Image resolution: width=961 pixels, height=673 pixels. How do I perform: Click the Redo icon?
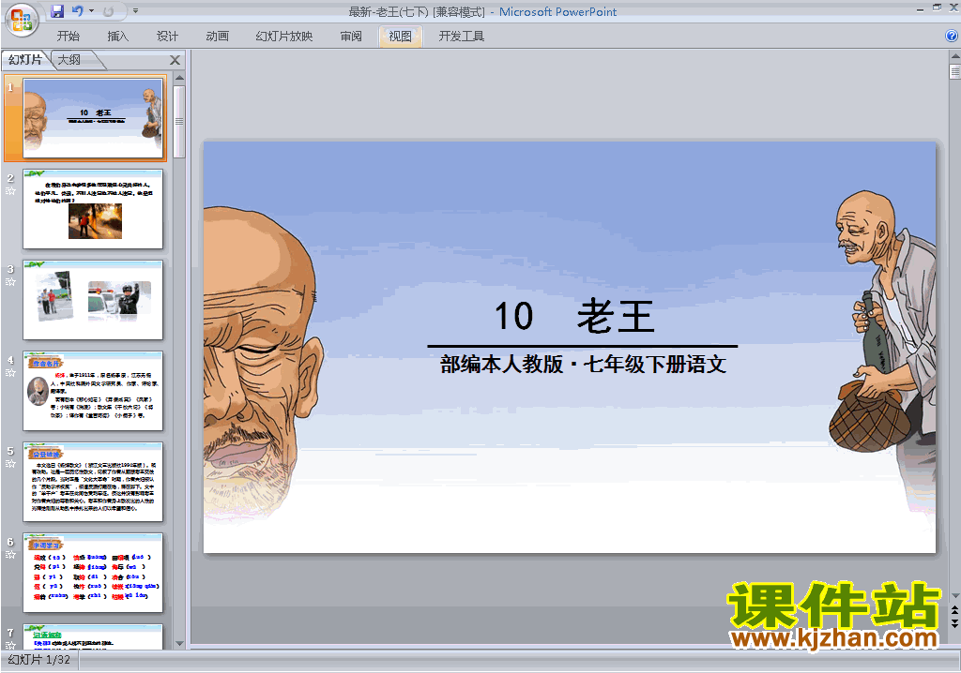coord(109,11)
